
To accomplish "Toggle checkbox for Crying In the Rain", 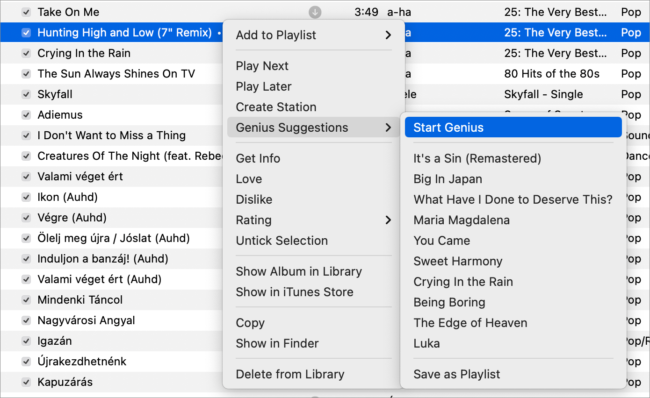I will coord(27,53).
